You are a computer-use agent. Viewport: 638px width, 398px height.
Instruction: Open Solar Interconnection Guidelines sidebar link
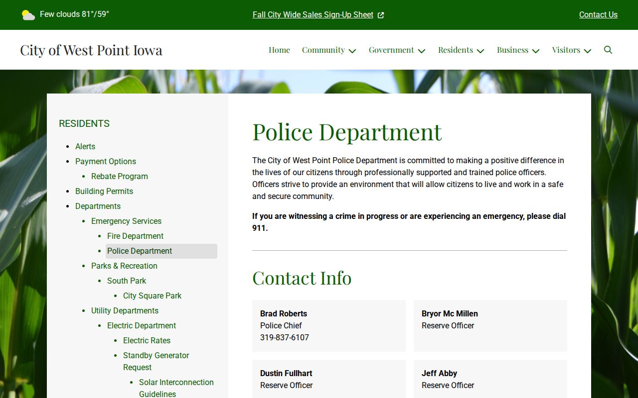[176, 388]
